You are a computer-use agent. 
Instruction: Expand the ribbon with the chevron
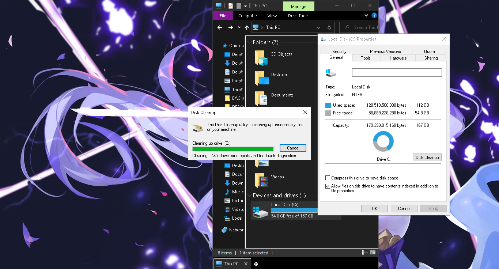click(366, 16)
